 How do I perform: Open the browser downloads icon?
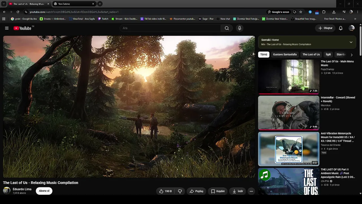pyautogui.click(x=334, y=12)
